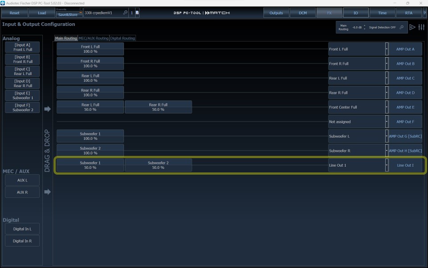Open the FX page
This screenshot has height=268, width=428.
pos(329,13)
